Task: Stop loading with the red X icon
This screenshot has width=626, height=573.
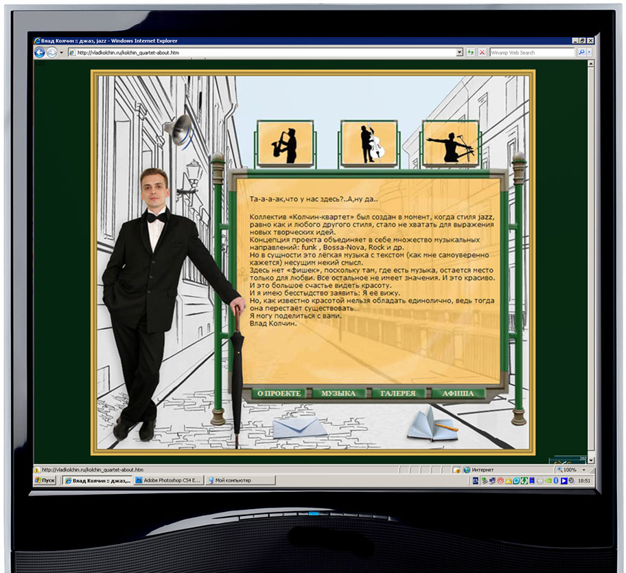Action: click(483, 52)
